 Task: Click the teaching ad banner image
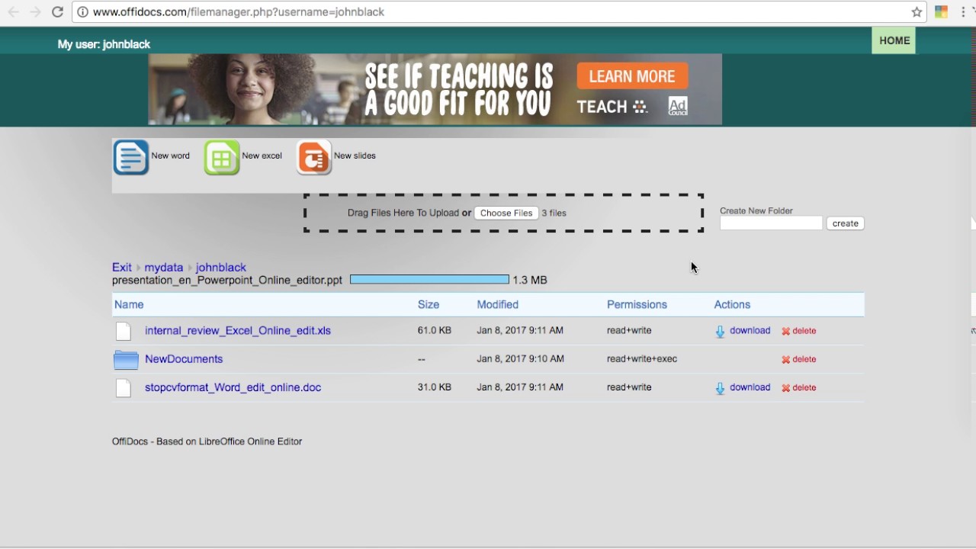pos(435,89)
